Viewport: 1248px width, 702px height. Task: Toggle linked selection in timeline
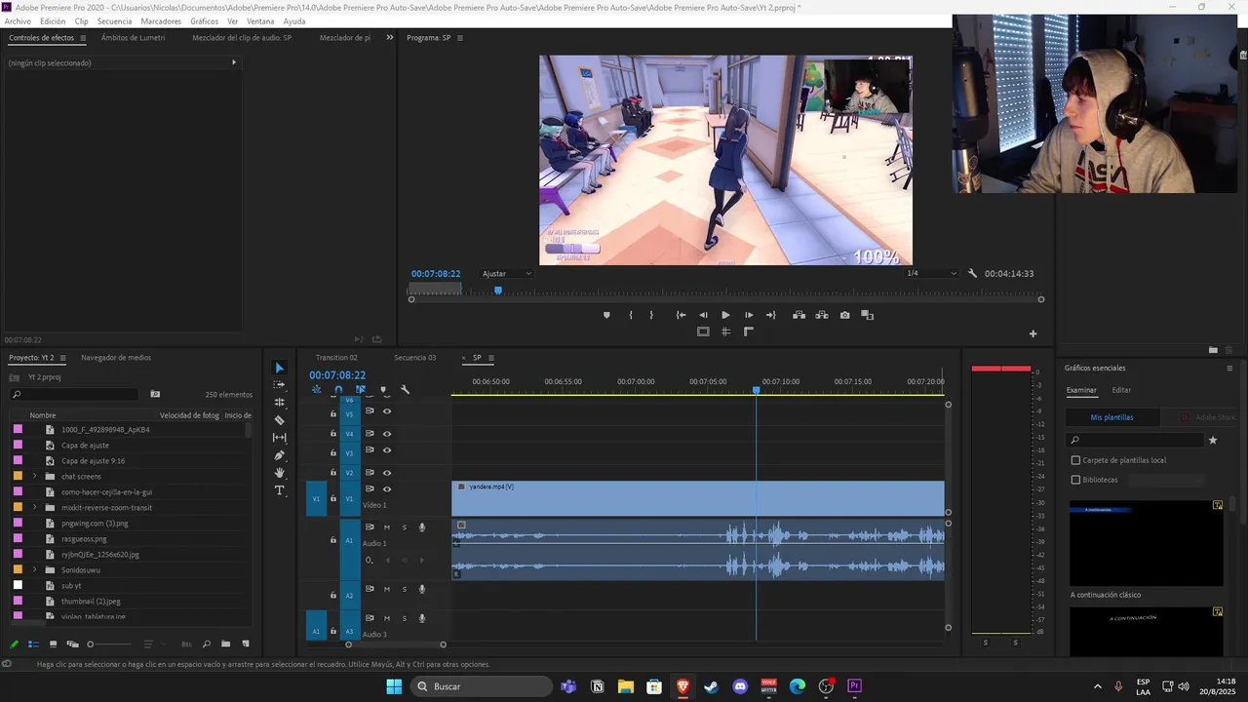(x=361, y=390)
